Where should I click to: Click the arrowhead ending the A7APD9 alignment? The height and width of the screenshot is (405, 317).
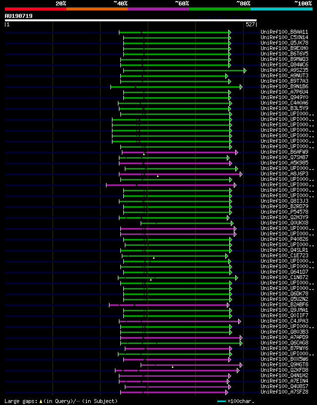tap(241, 338)
